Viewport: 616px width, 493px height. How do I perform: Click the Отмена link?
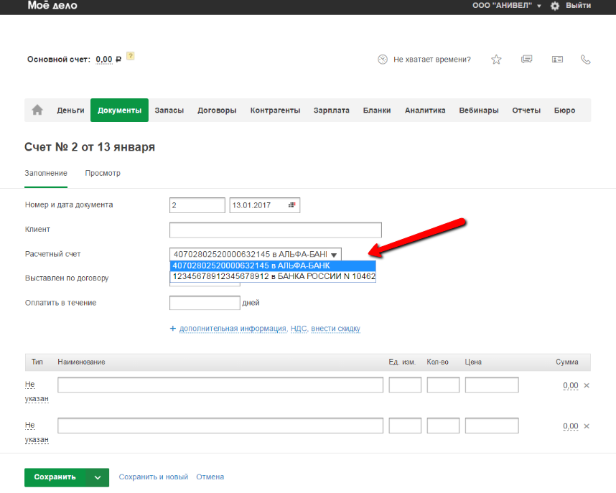click(210, 477)
